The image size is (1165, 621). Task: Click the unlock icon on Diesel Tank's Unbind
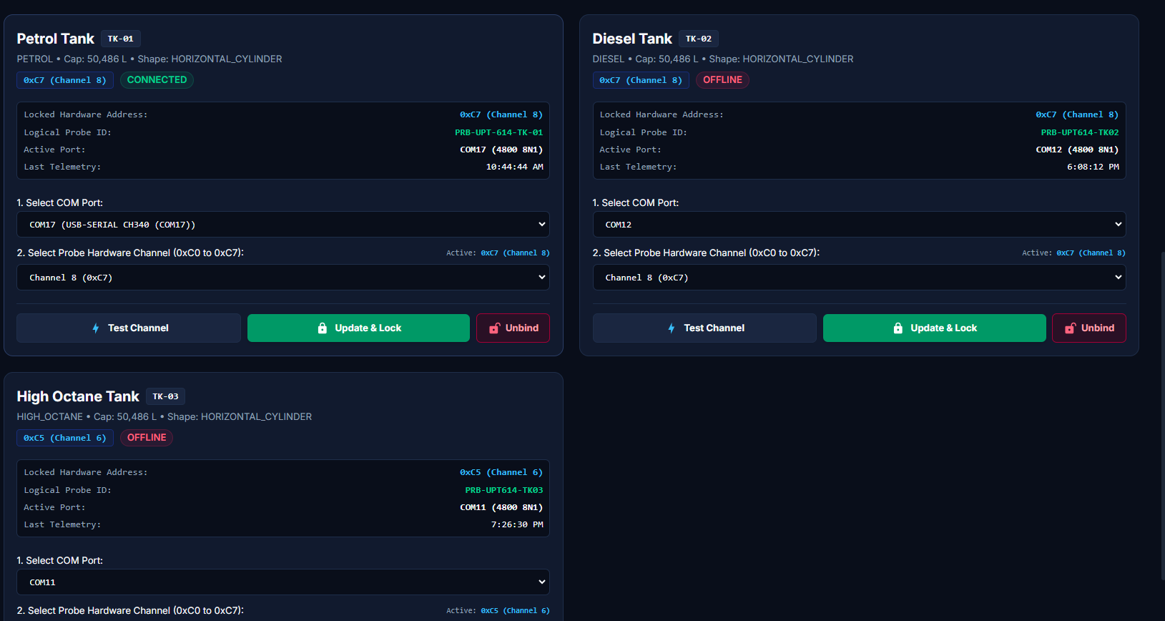[x=1070, y=328]
